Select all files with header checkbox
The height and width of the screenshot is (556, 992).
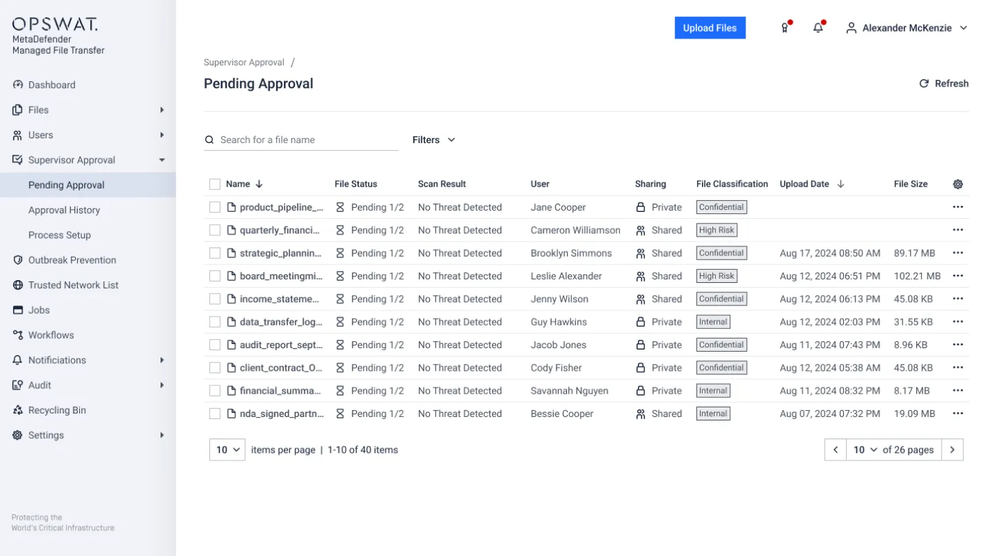215,184
